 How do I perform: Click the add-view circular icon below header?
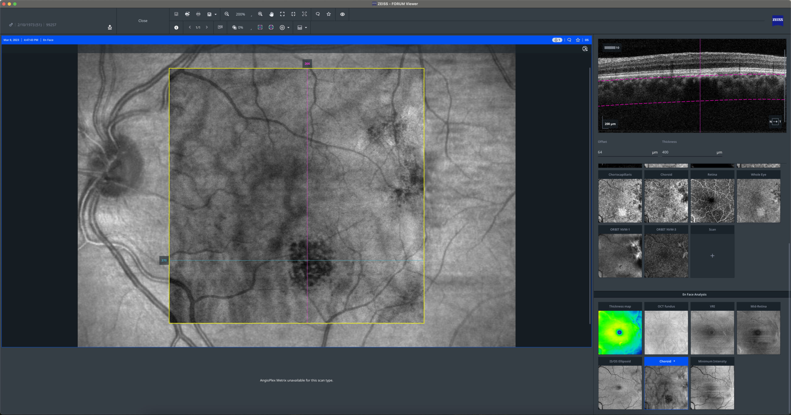click(585, 49)
